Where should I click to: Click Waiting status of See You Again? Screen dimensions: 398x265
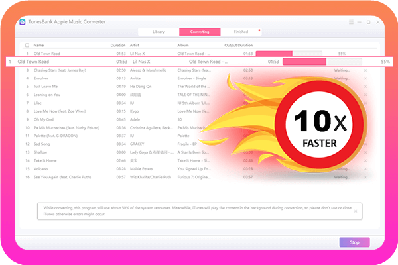(342, 177)
